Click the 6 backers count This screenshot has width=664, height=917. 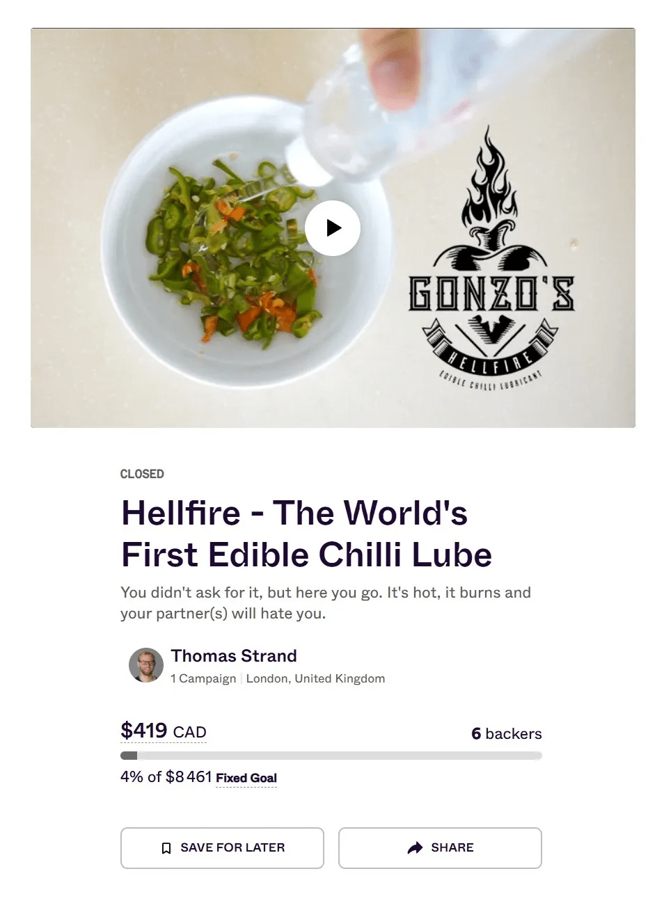click(506, 733)
